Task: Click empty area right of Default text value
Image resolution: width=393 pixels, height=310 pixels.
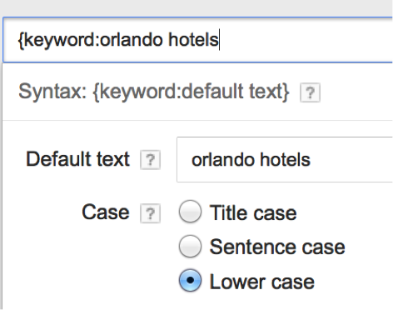Action: pyautogui.click(x=352, y=159)
